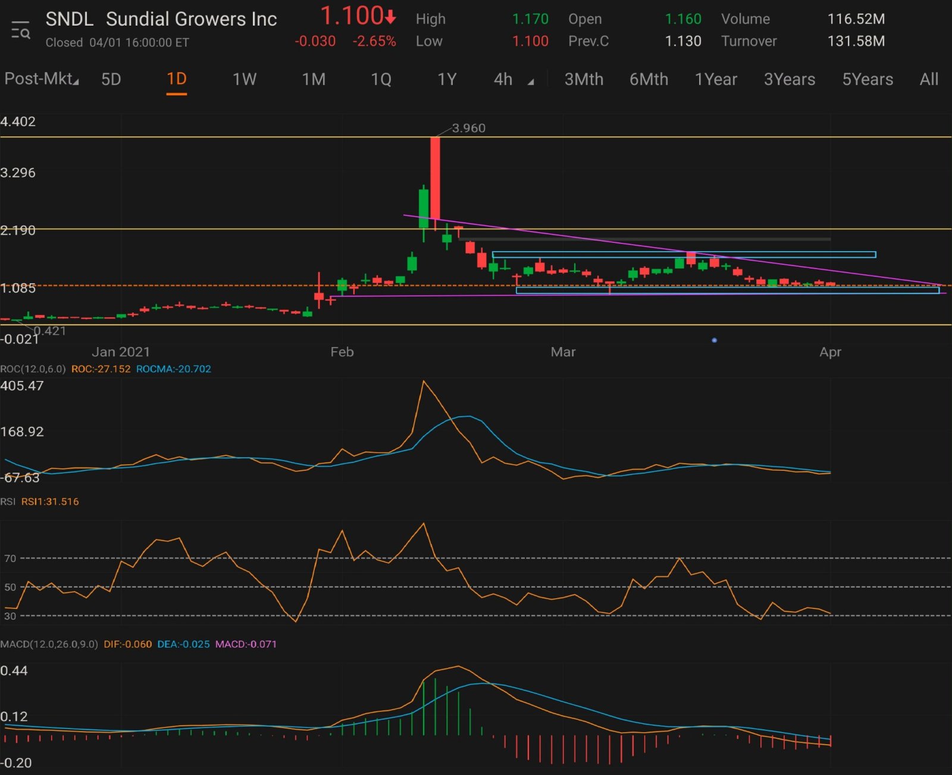The height and width of the screenshot is (775, 952).
Task: Tap the 0.421 low price annotation
Action: [50, 331]
